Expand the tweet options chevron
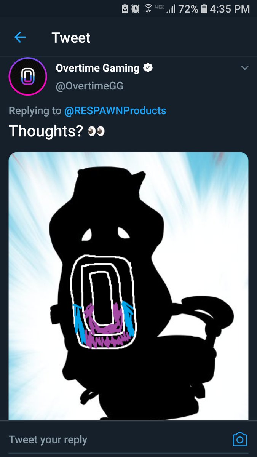The image size is (257, 457). coord(245,68)
